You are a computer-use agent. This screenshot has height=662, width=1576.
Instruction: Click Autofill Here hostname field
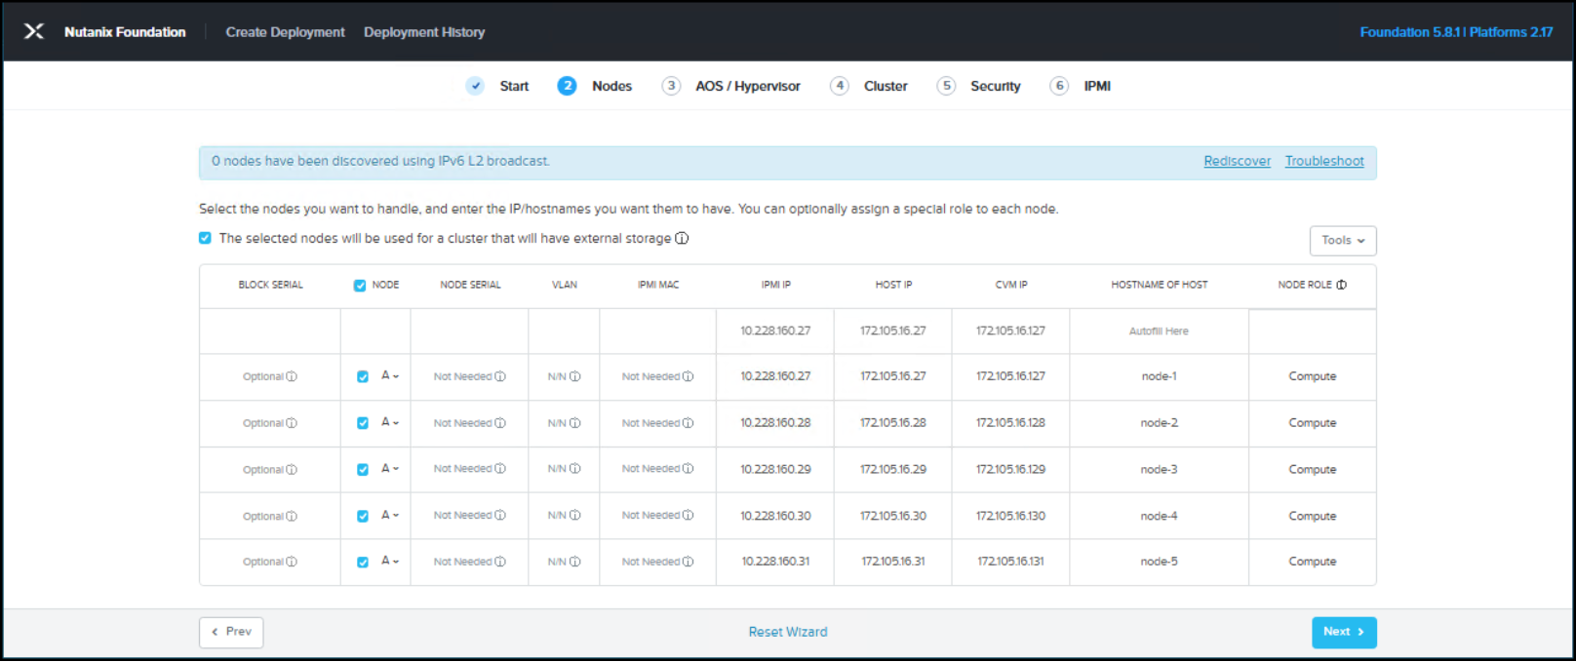1159,331
